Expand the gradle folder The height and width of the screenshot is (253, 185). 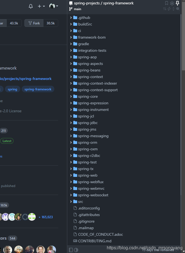71,44
